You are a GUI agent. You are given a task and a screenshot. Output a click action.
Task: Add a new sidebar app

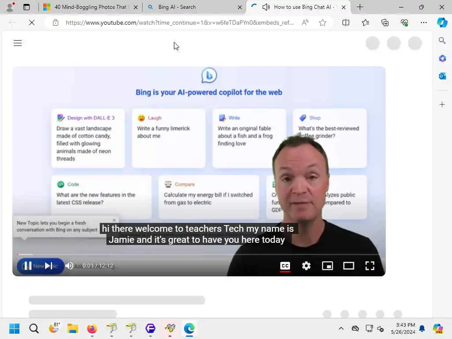[442, 104]
